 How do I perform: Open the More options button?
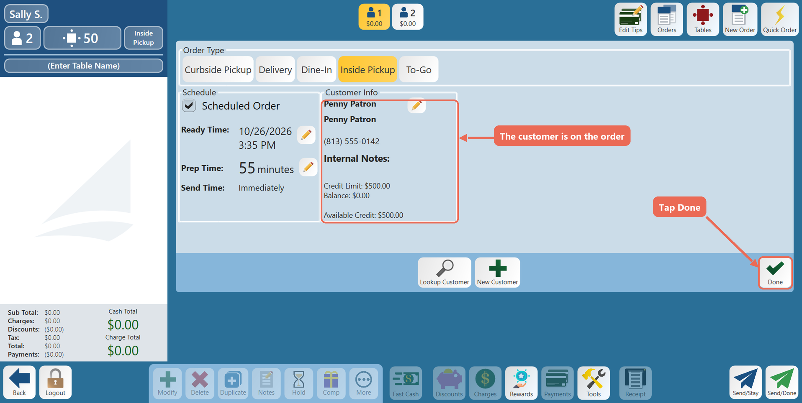pos(363,383)
